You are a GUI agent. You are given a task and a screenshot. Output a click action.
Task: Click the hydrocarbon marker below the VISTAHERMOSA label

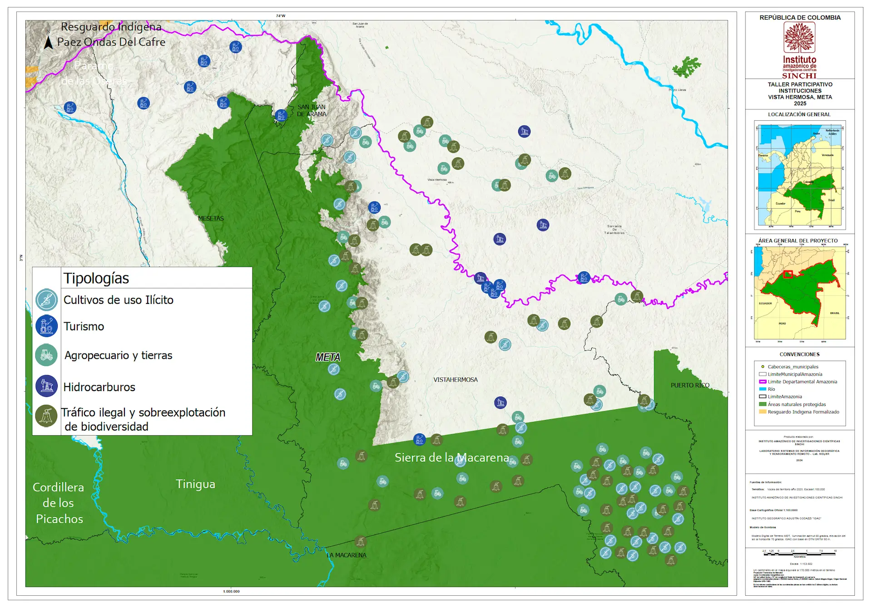pos(500,402)
